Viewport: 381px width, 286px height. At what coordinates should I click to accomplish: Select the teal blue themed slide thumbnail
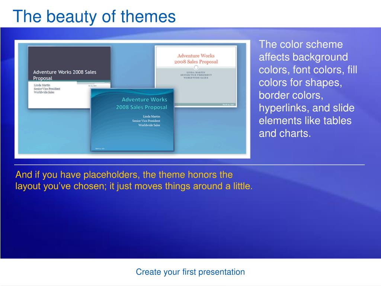point(132,120)
